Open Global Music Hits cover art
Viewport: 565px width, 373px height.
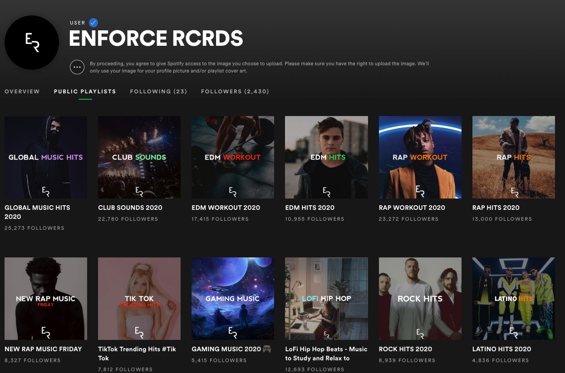(x=46, y=157)
